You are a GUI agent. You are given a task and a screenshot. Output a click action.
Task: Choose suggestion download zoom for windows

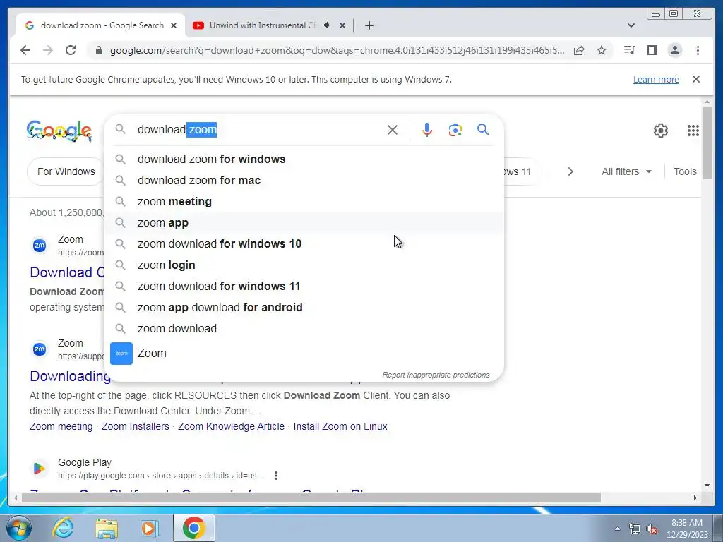click(x=304, y=159)
